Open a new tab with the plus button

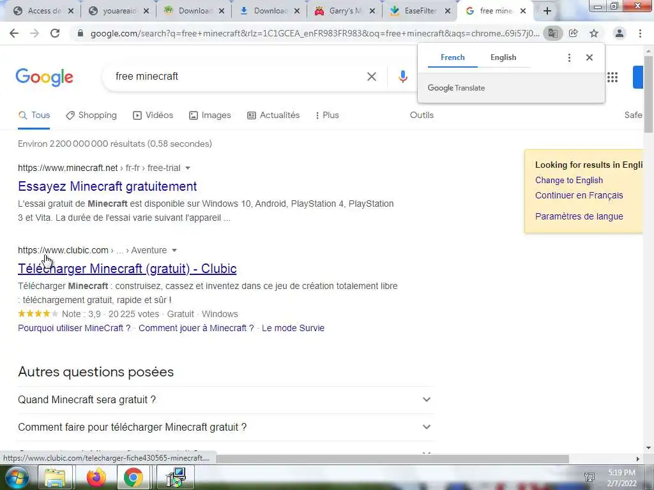click(547, 11)
